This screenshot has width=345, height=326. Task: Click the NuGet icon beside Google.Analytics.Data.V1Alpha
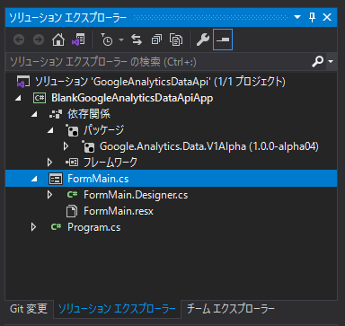(88, 146)
